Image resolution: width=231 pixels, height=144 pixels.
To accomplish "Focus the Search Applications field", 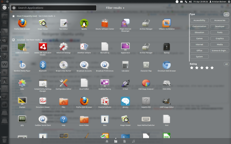I will click(x=55, y=8).
